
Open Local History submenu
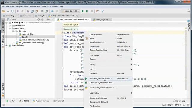(108, 93)
